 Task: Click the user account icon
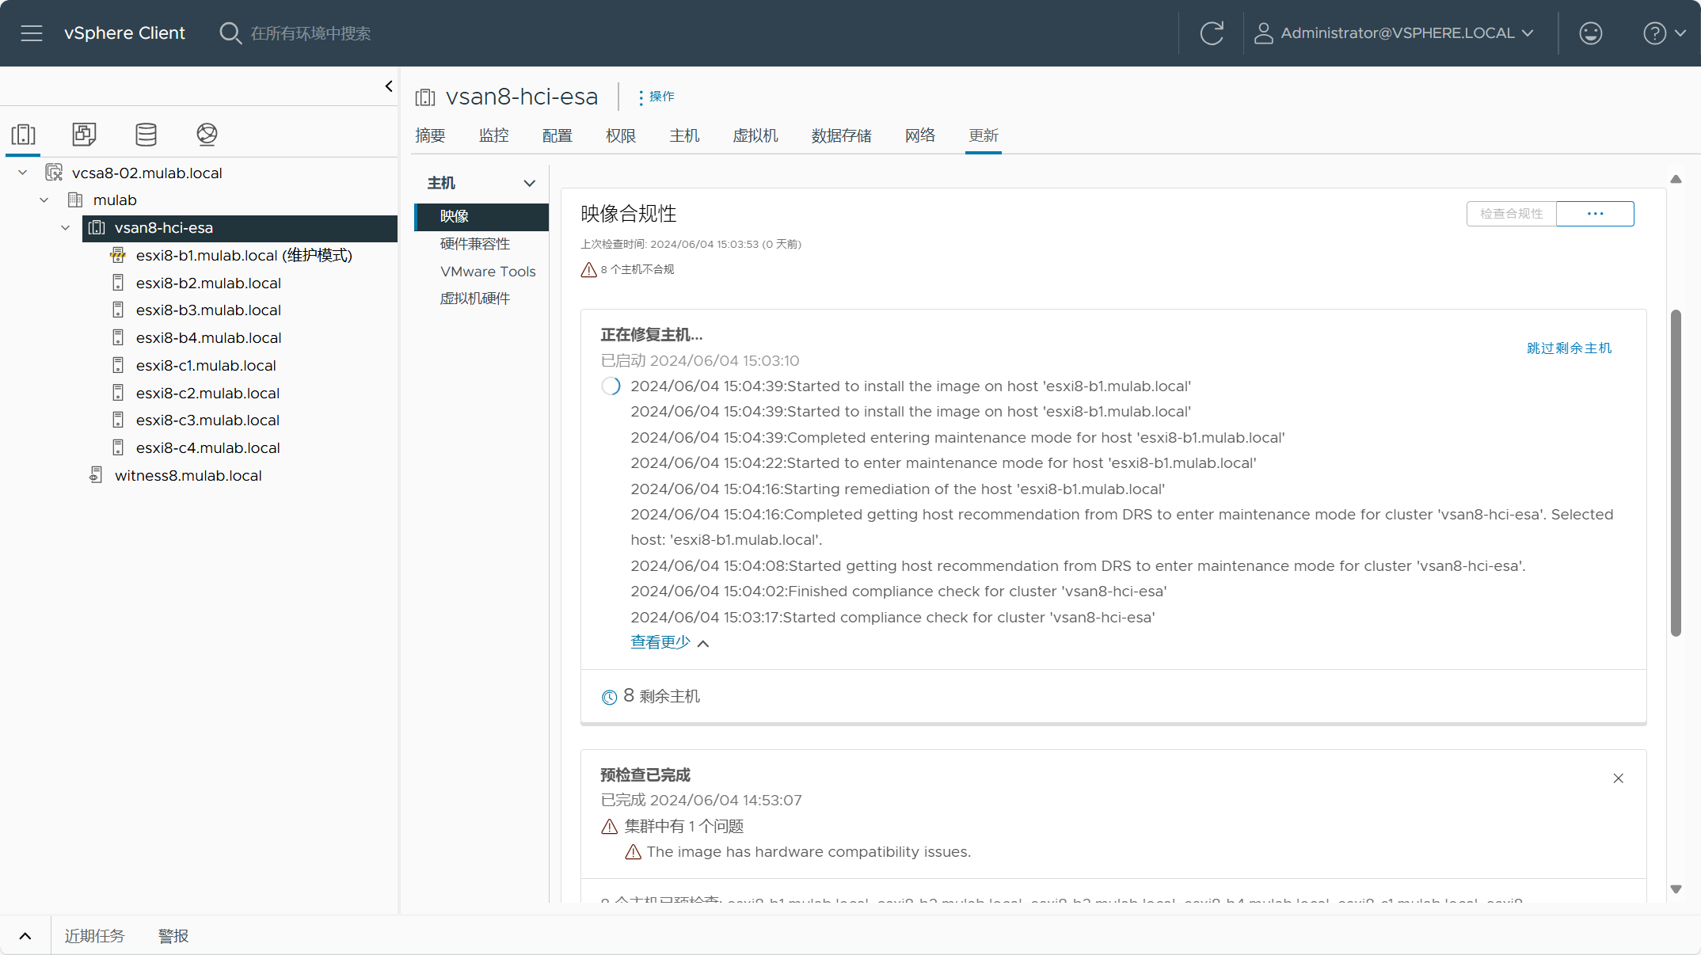tap(1264, 33)
